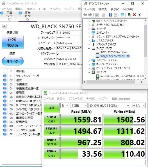
Task: Click blue status orb for 電源投入回数 row
Action: (x=5, y=118)
